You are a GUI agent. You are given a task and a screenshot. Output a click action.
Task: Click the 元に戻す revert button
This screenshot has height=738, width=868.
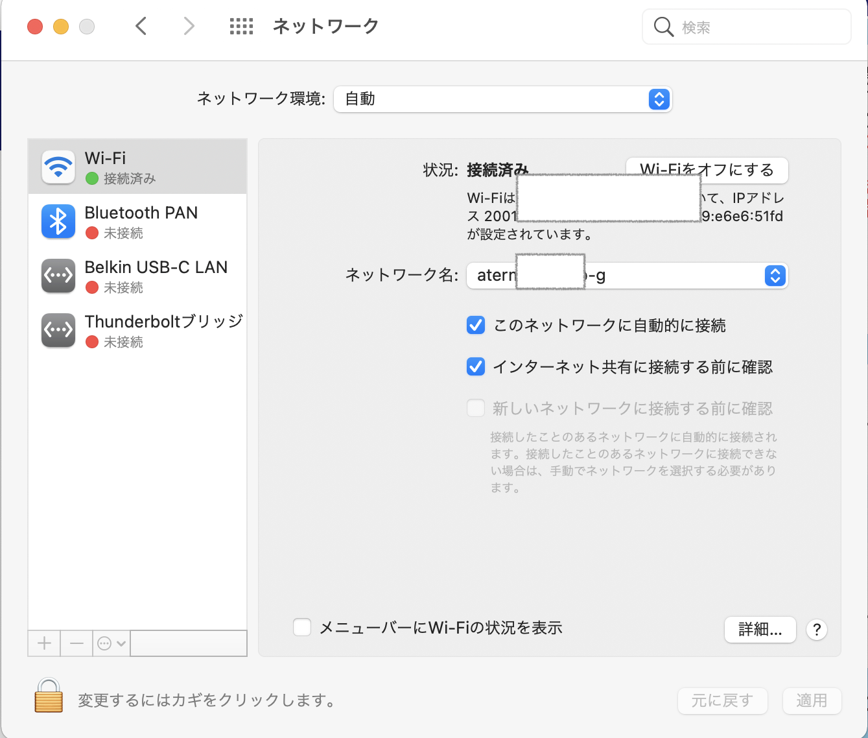[x=723, y=700]
